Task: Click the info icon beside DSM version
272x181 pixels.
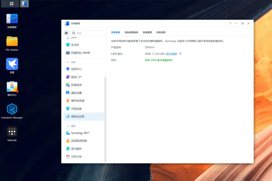Action: [x=180, y=54]
